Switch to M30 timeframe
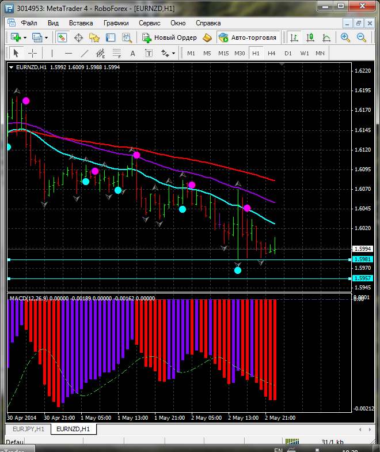Screen dimensions: 380x452 pyautogui.click(x=240, y=53)
